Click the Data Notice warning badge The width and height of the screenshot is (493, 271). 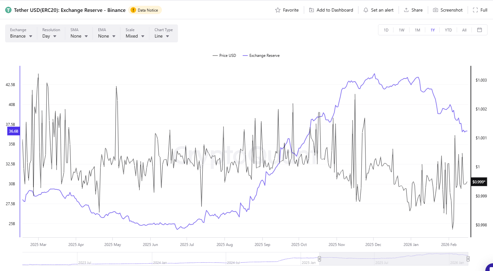tap(145, 10)
